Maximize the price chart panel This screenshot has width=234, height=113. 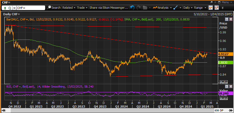(227, 19)
